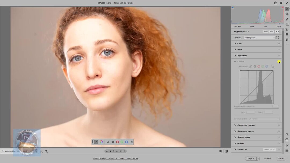
Task: Give the photo a three-star rating
Action: coord(114,151)
